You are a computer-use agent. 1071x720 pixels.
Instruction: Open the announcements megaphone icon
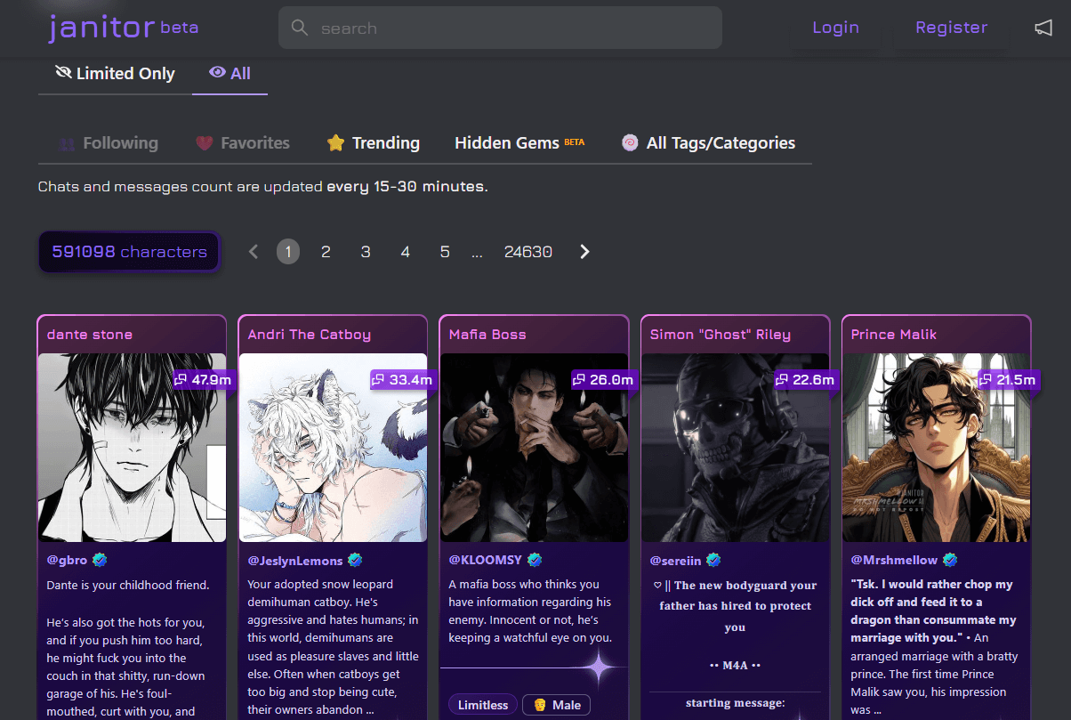pos(1043,28)
